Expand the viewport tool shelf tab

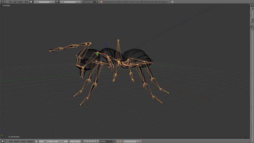coord(1,7)
